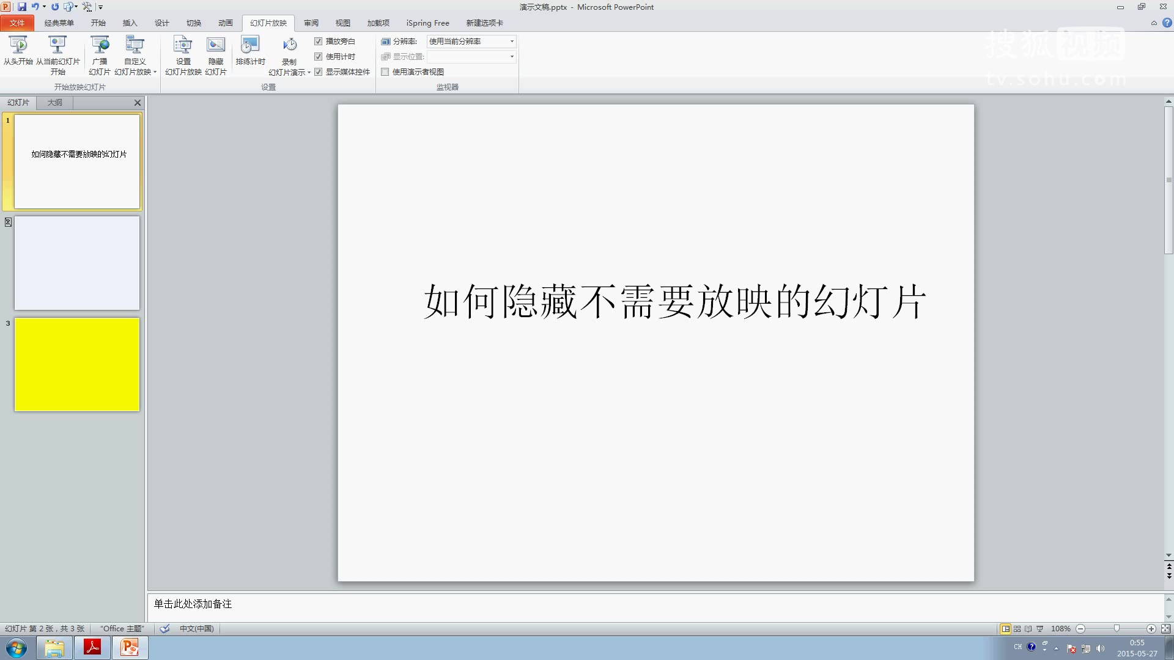Viewport: 1174px width, 660px height.
Task: Save the presentation via quick access toolbar
Action: pos(23,7)
